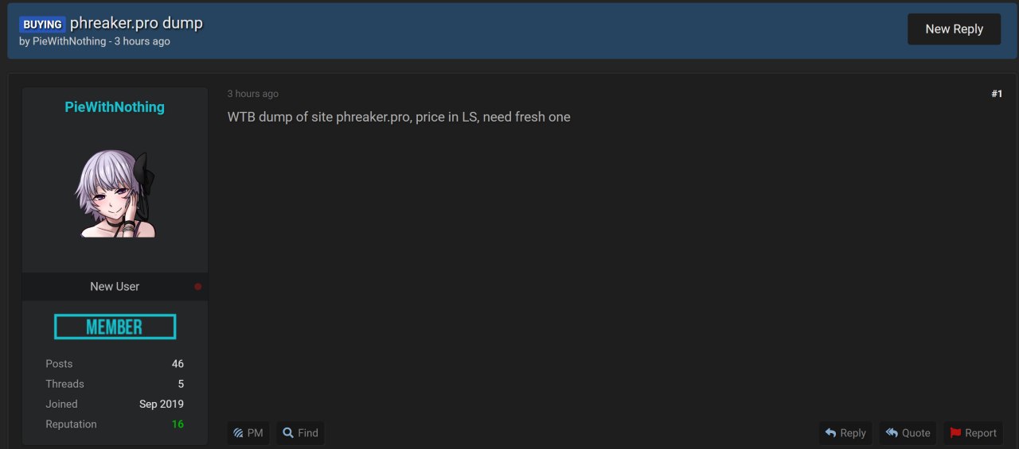Click the author link under thread title

[69, 41]
